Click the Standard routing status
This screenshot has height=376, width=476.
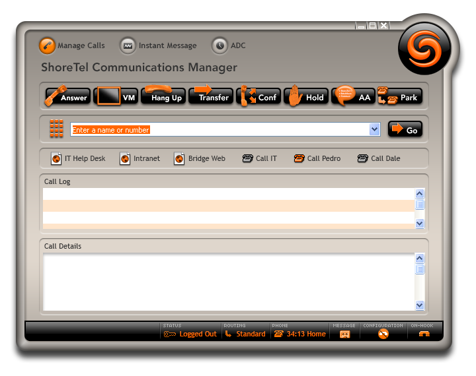click(x=245, y=334)
